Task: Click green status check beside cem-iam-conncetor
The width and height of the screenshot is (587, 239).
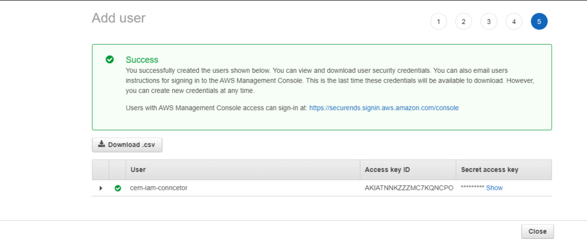Action: pos(118,188)
